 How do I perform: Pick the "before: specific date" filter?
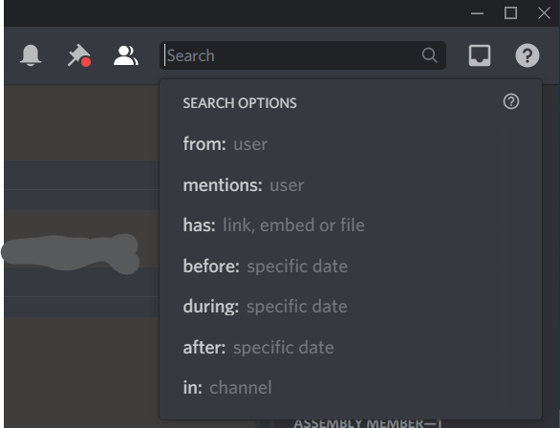coord(351,267)
